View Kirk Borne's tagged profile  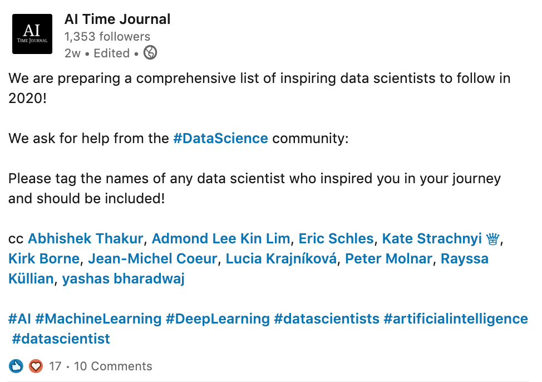44,258
